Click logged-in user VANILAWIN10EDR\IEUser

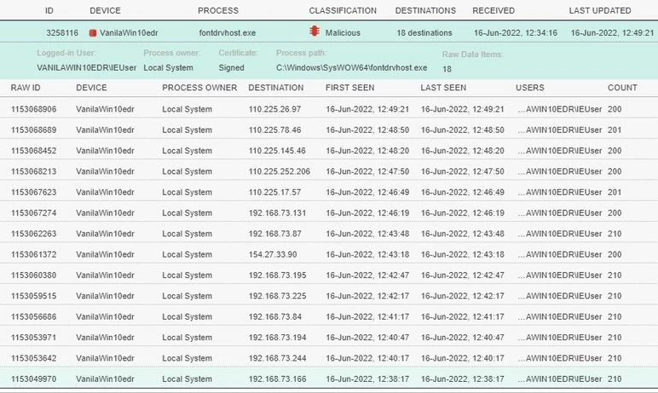[x=86, y=68]
